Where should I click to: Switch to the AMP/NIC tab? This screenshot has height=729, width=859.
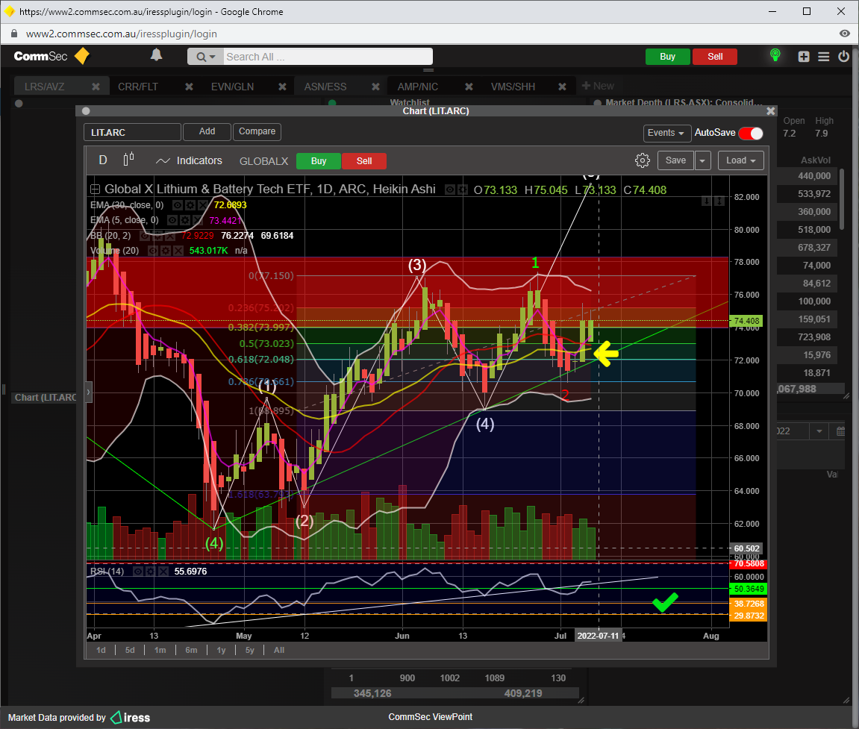pyautogui.click(x=418, y=87)
